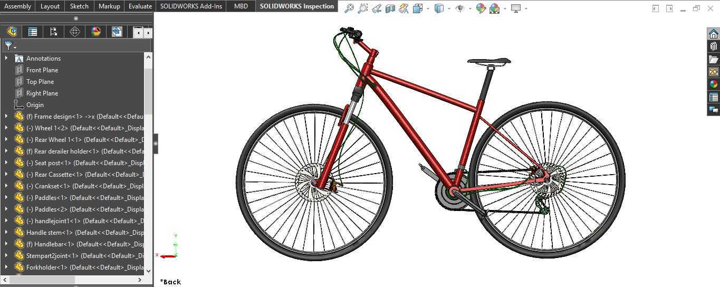The image size is (720, 287).
Task: Click the feature tree scroll-down arrow
Action: tap(148, 270)
